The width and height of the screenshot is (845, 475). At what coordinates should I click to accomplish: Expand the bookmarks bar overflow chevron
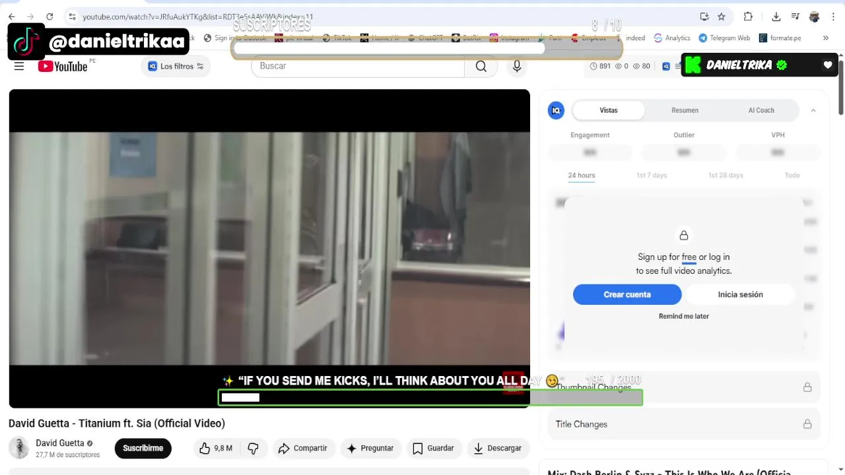click(825, 38)
